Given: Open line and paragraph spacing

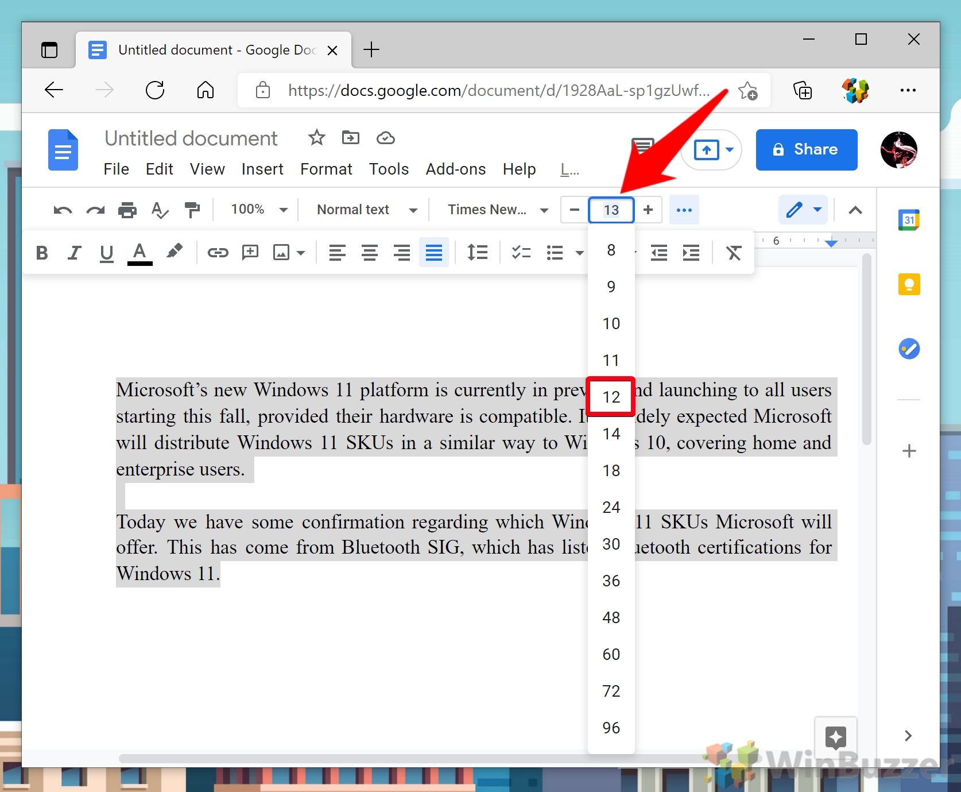Looking at the screenshot, I should coord(478,253).
